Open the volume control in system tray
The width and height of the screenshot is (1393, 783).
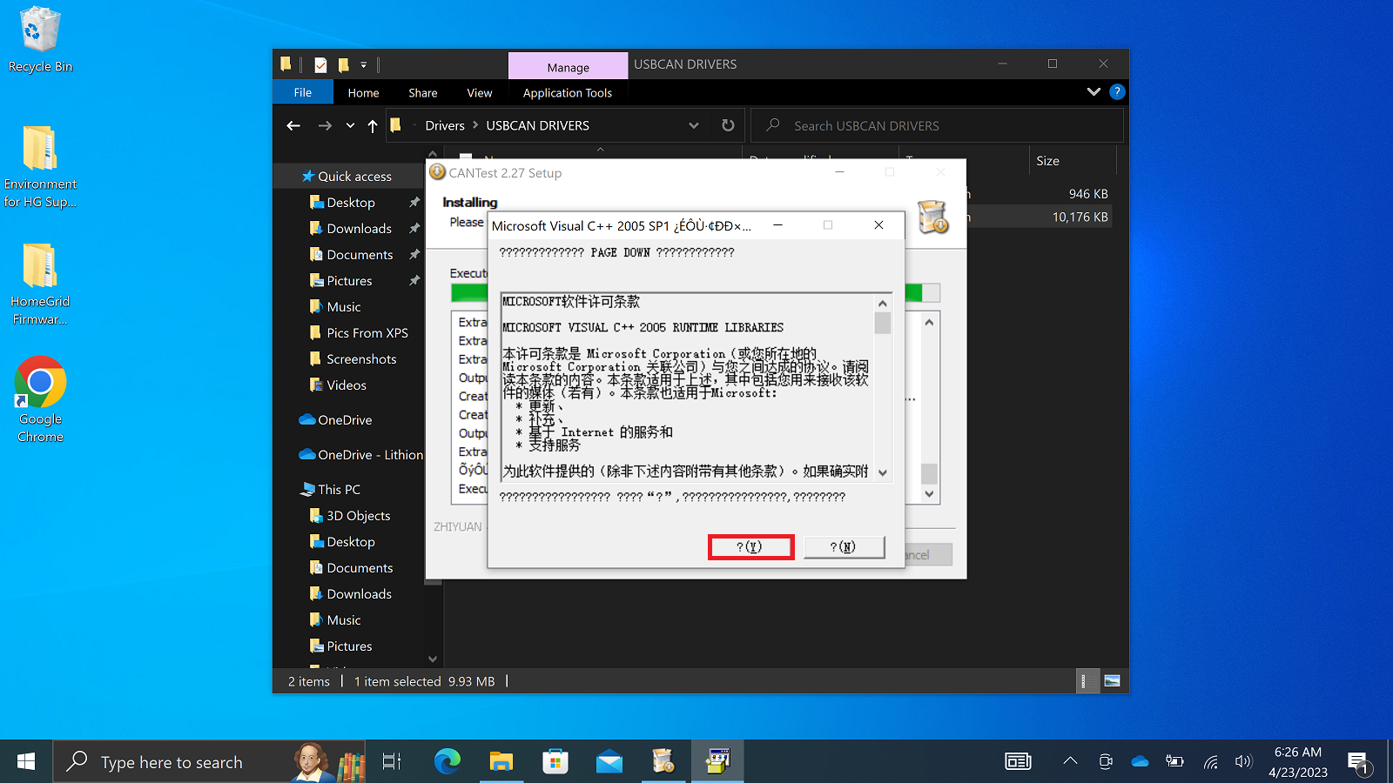(x=1243, y=761)
